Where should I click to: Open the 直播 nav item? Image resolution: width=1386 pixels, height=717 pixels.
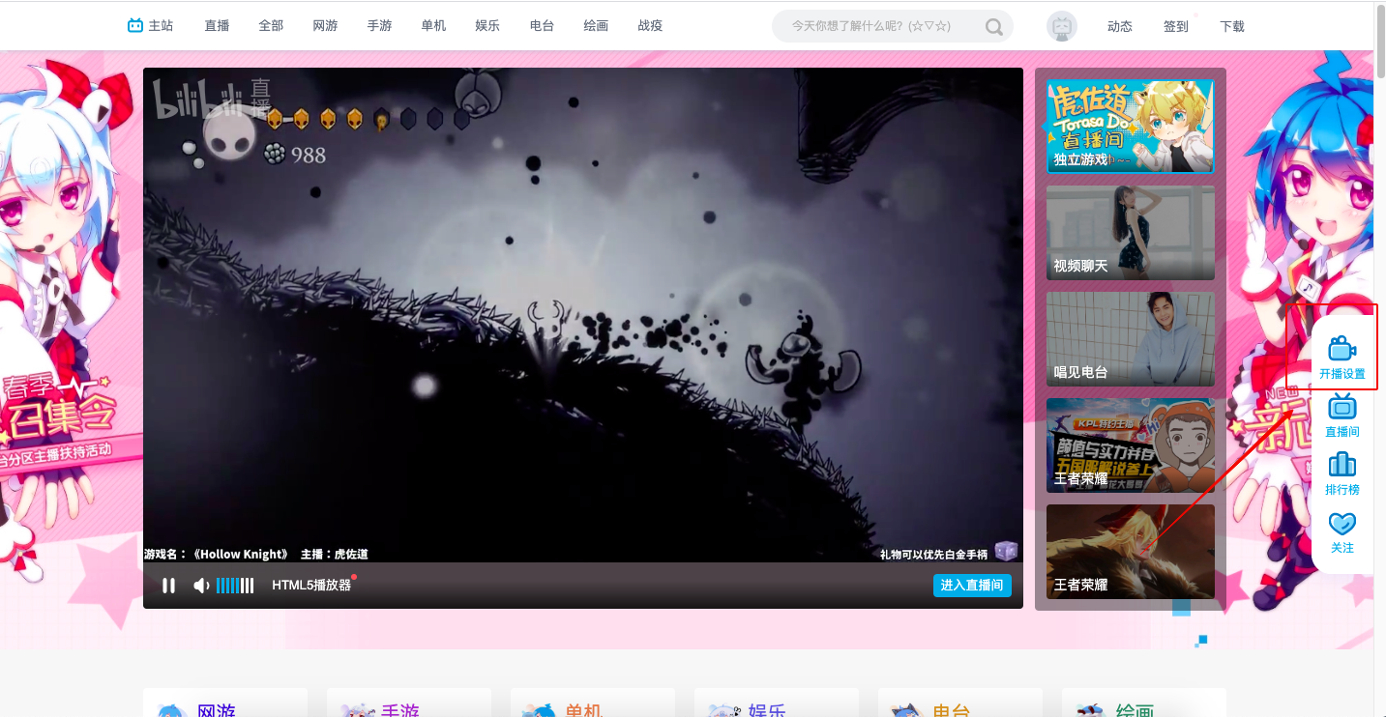click(217, 26)
